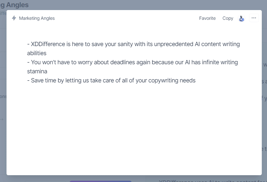Copy the generated text with Copy
The image size is (267, 182).
[228, 18]
